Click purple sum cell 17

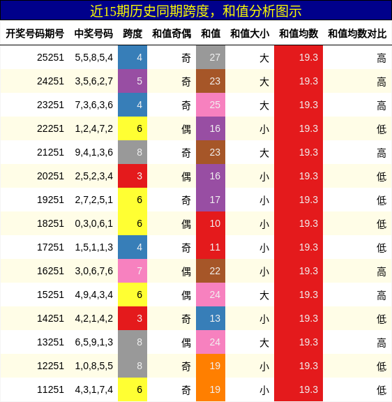click(x=211, y=200)
